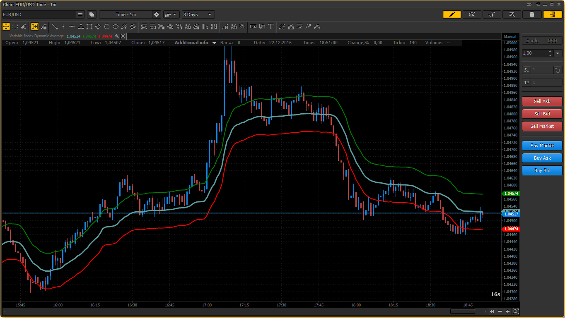565x318 pixels.
Task: Toggle the yellow snap-to-bar drawing mode
Action: [34, 26]
